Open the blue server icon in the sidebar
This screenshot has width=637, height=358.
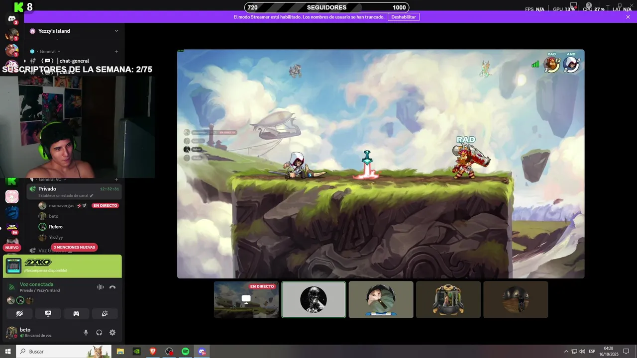pos(12,213)
